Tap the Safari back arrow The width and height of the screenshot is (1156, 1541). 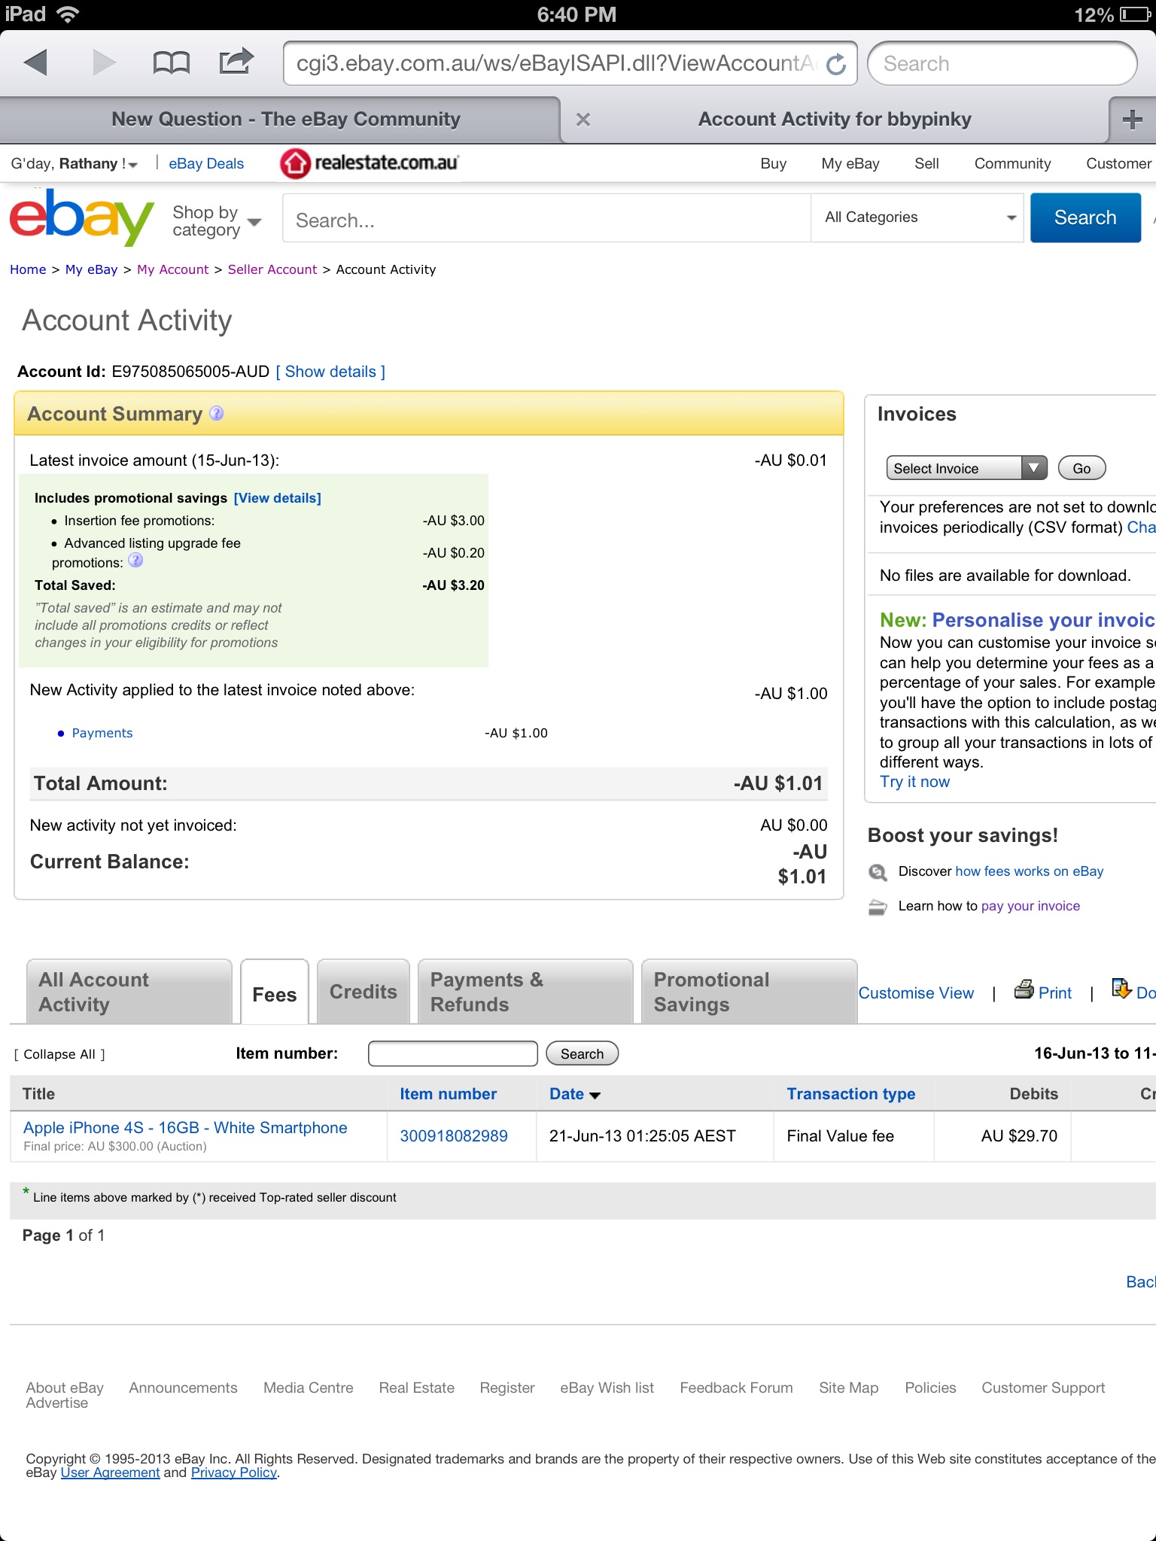coord(35,62)
